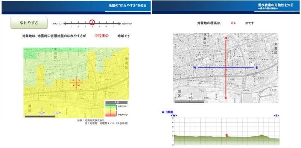Click the <E> label above profile chart

point(277,115)
